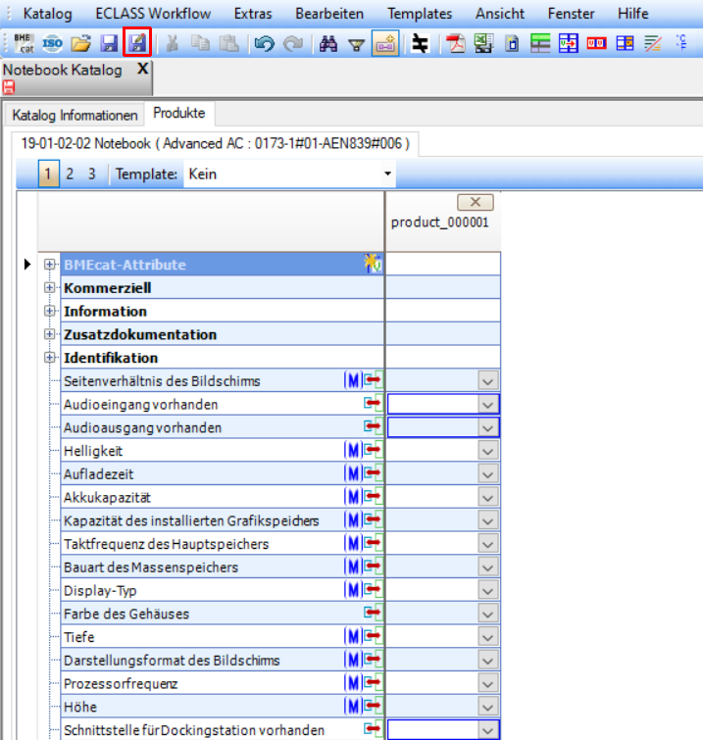This screenshot has width=703, height=740.
Task: Click the BMEcat toolbar icon
Action: pyautogui.click(x=24, y=43)
